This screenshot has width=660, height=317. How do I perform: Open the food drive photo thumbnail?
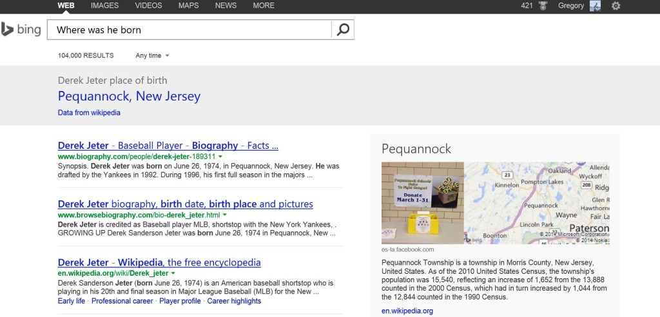point(423,203)
